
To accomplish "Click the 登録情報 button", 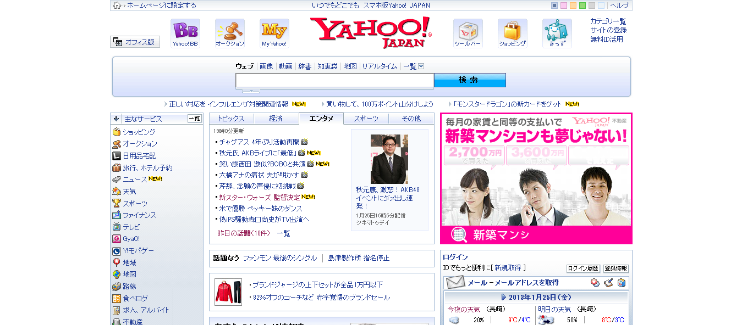I will pos(615,268).
